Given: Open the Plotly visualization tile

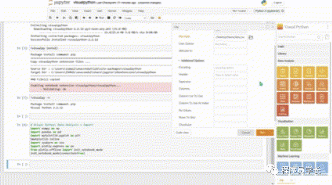Looking at the screenshot, I should [x=283, y=145].
